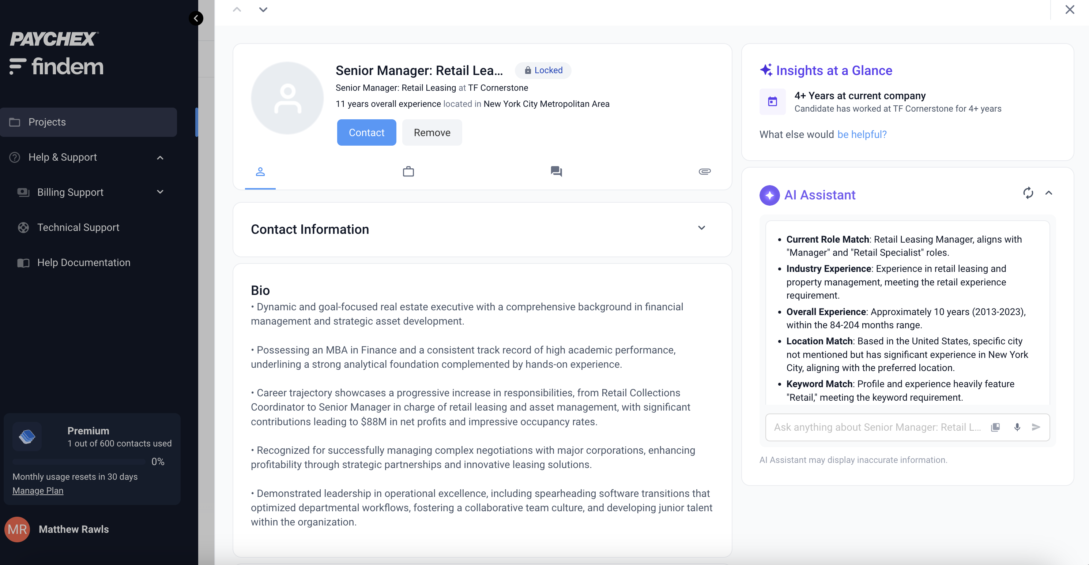Go to the next candidate with down arrow

(263, 10)
